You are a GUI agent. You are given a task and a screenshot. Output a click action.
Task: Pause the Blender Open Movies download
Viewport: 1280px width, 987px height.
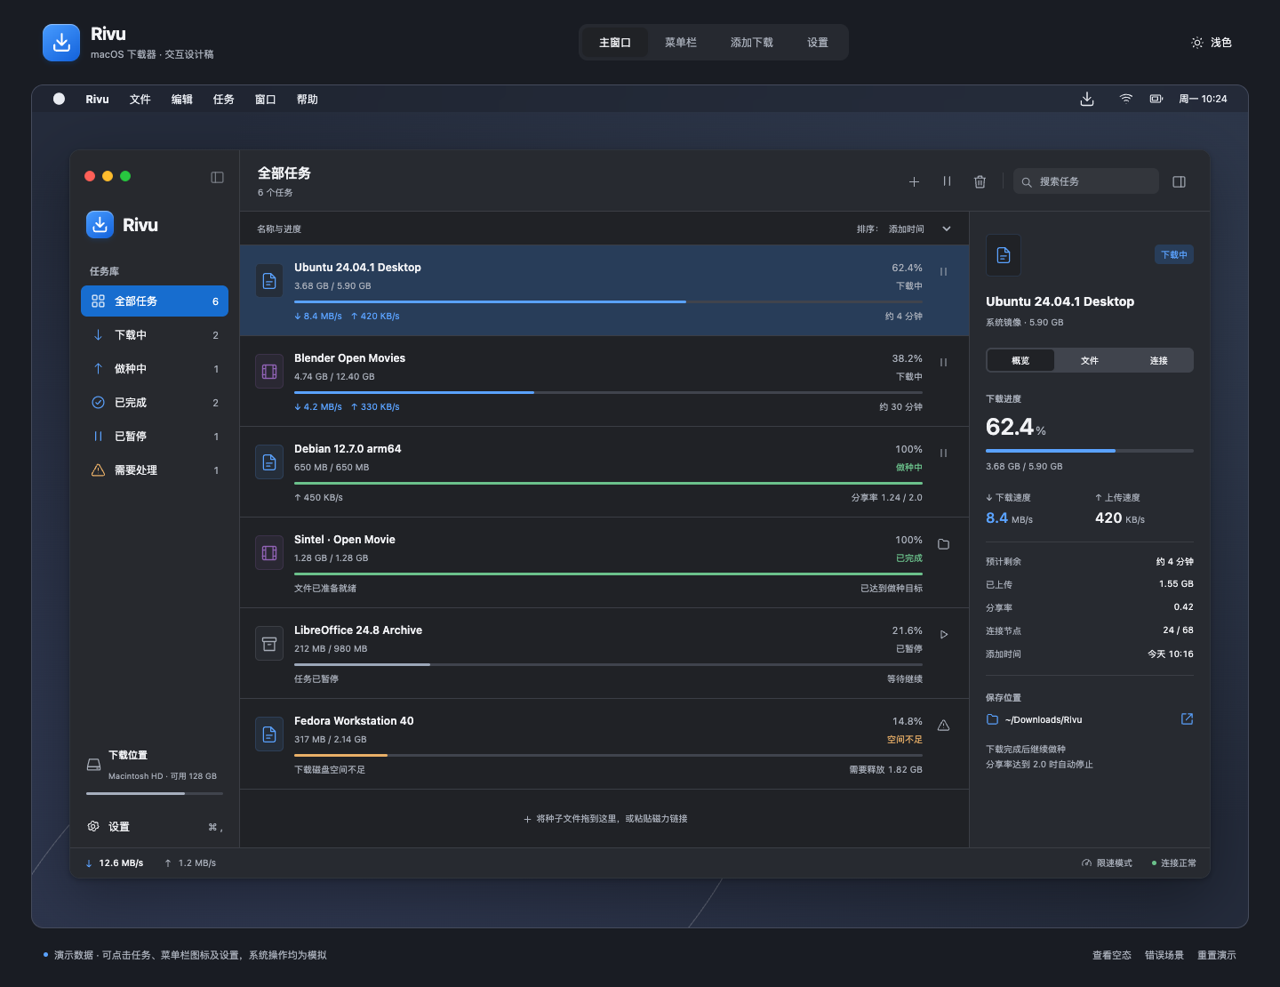[x=943, y=362]
